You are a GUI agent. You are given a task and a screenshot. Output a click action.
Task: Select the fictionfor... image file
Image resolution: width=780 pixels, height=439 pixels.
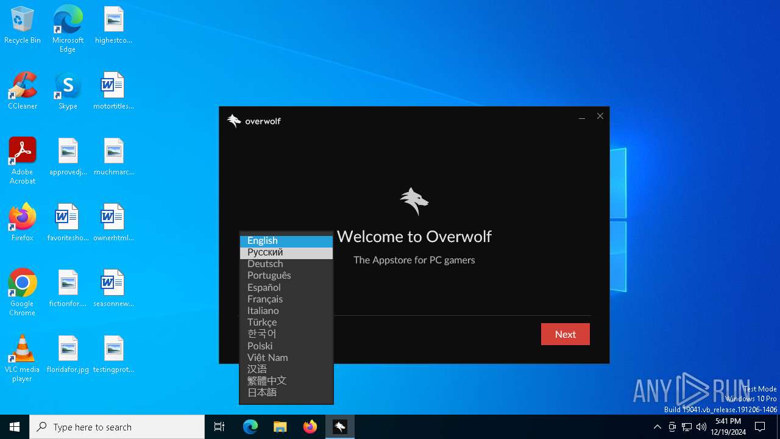click(68, 289)
